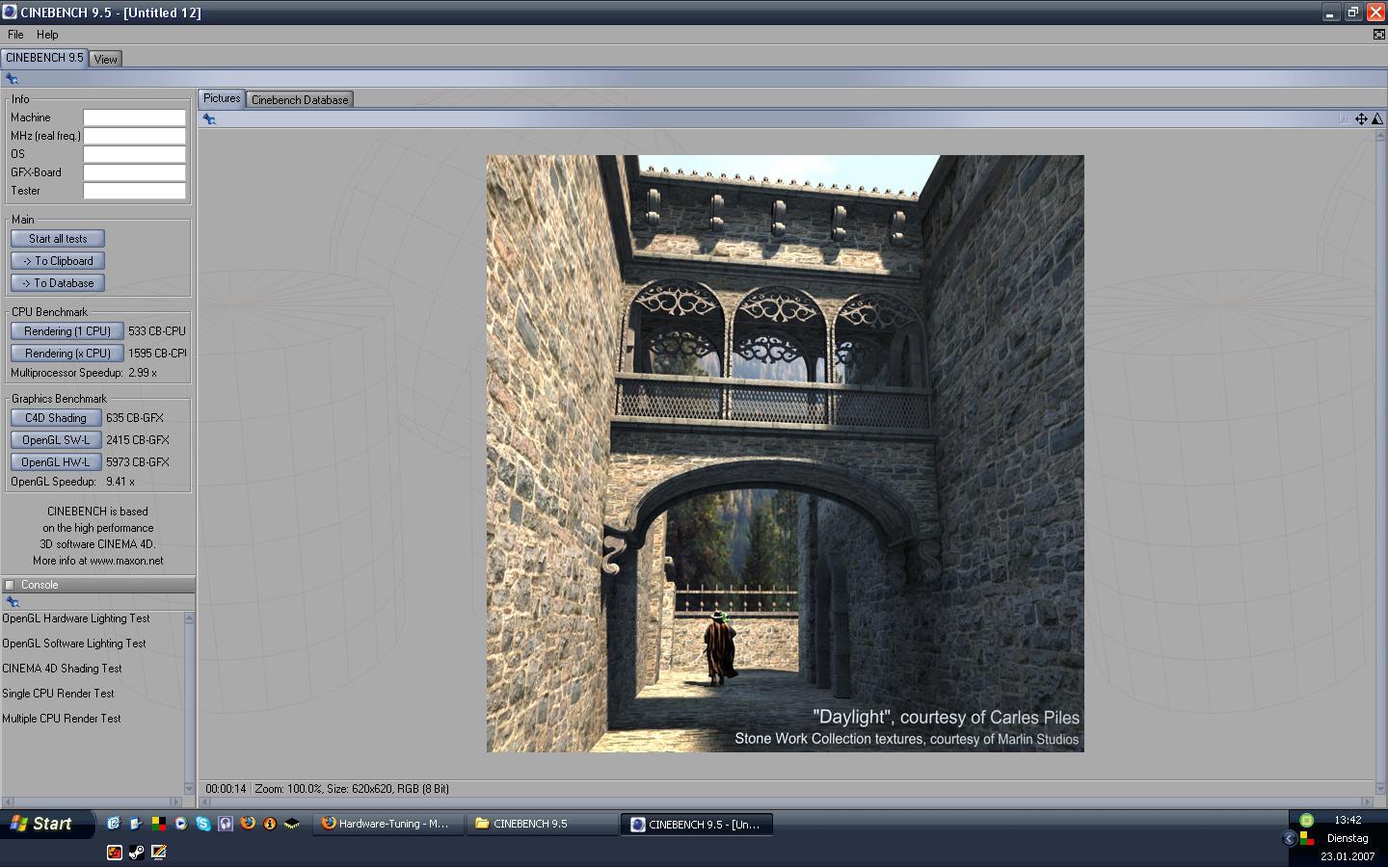Open the Help menu
1388x867 pixels.
(x=47, y=35)
